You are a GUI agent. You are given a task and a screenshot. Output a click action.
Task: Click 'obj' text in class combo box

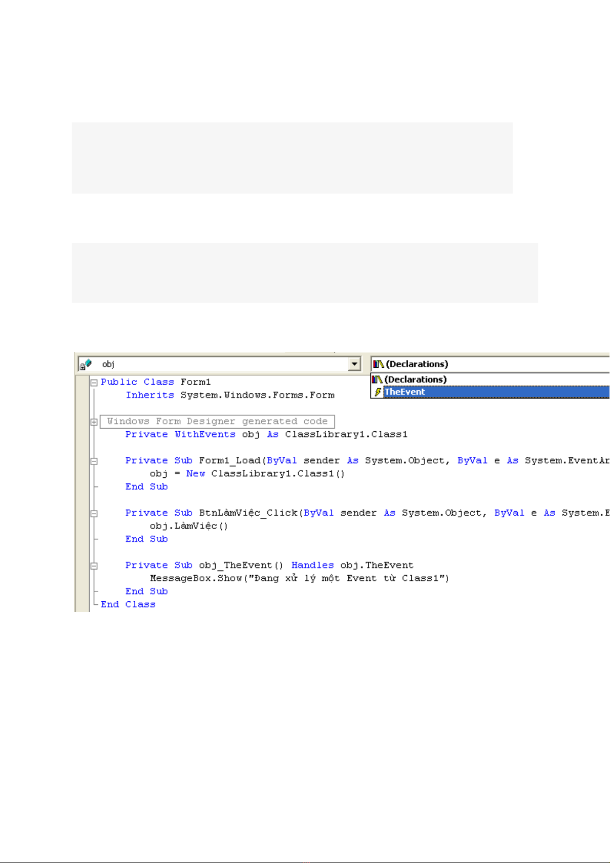click(108, 364)
